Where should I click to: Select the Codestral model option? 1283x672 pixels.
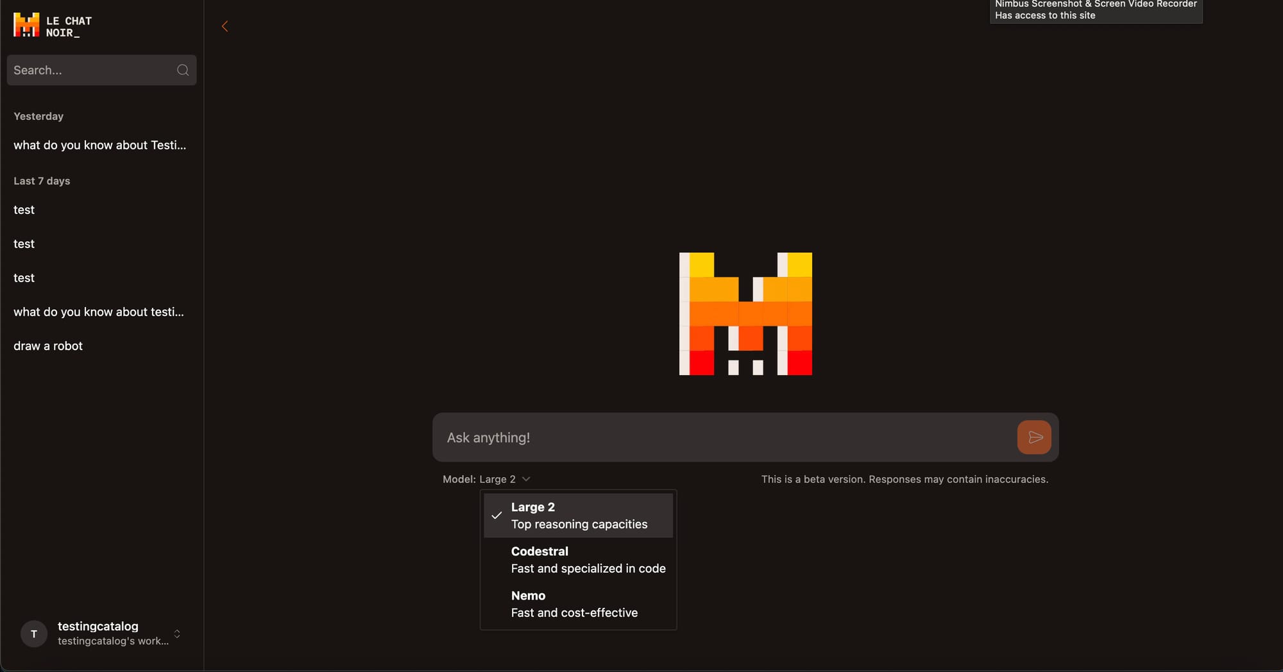click(578, 560)
